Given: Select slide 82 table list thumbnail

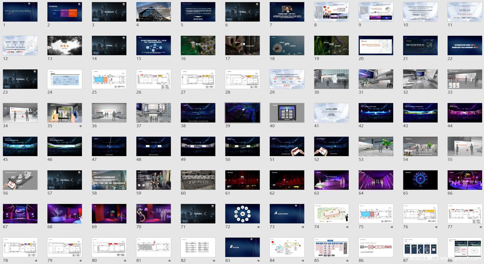Looking at the screenshot, I should click(x=198, y=247).
